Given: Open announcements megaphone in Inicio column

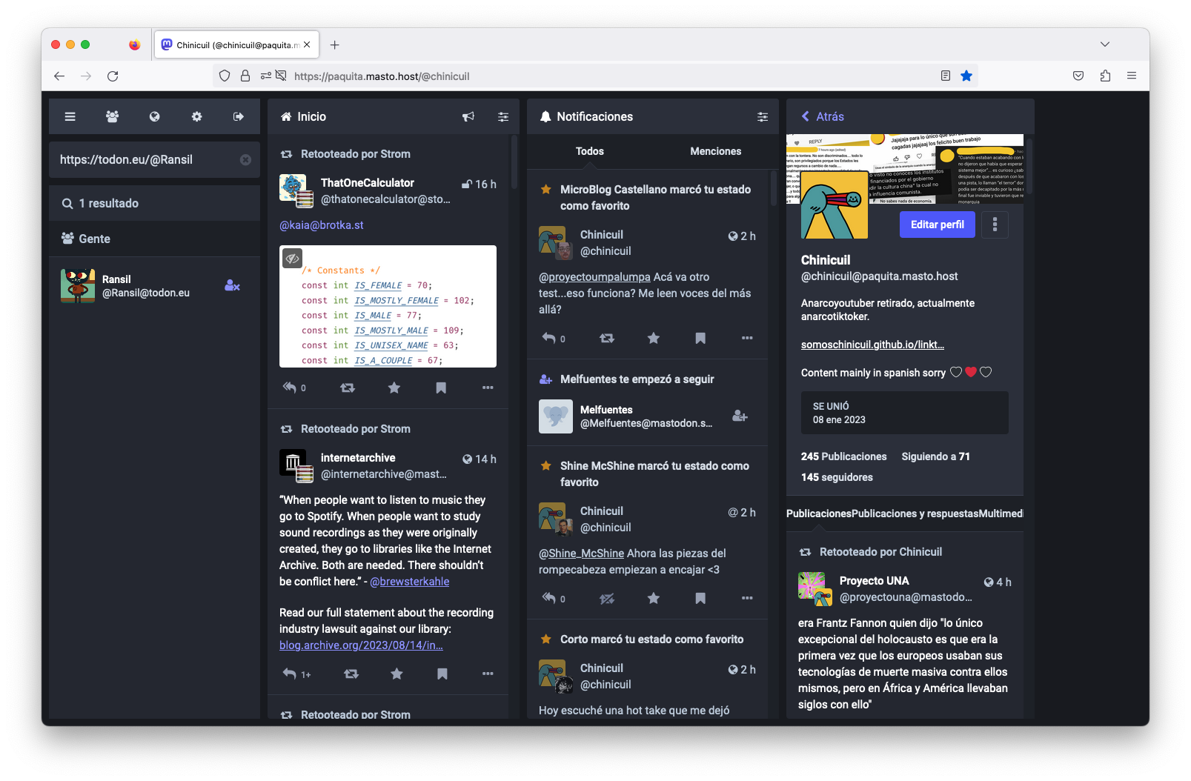Looking at the screenshot, I should click(468, 116).
